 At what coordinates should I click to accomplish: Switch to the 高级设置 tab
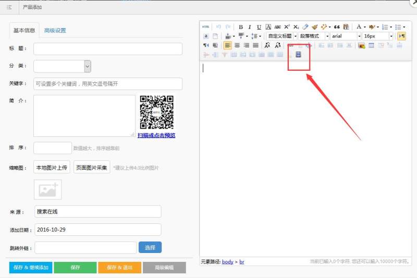point(55,31)
